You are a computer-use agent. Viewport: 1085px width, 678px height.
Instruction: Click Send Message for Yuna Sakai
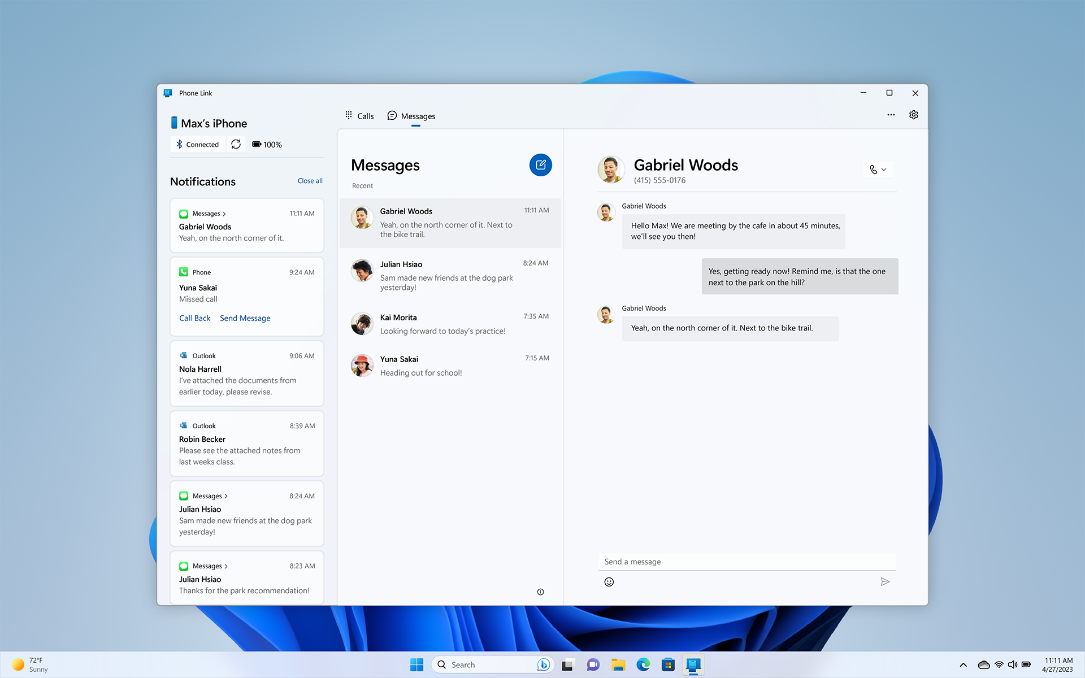click(245, 318)
